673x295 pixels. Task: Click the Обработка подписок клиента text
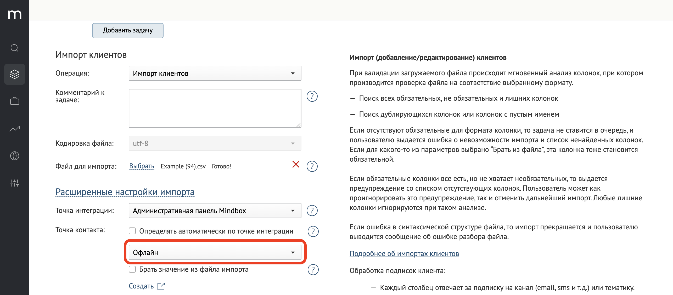tap(397, 270)
